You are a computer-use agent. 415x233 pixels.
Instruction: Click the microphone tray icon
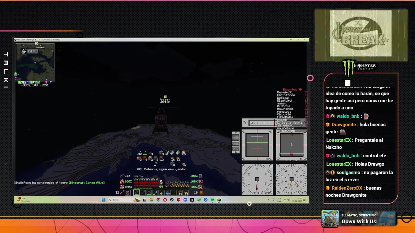click(x=273, y=200)
